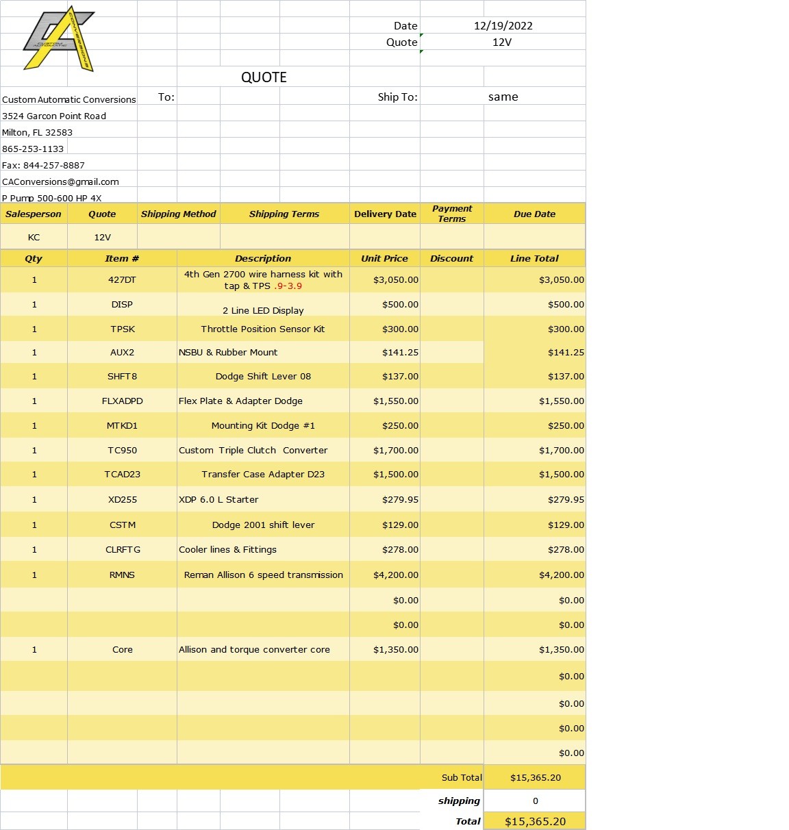This screenshot has width=789, height=830.
Task: Select the Qty column header
Action: tap(34, 258)
